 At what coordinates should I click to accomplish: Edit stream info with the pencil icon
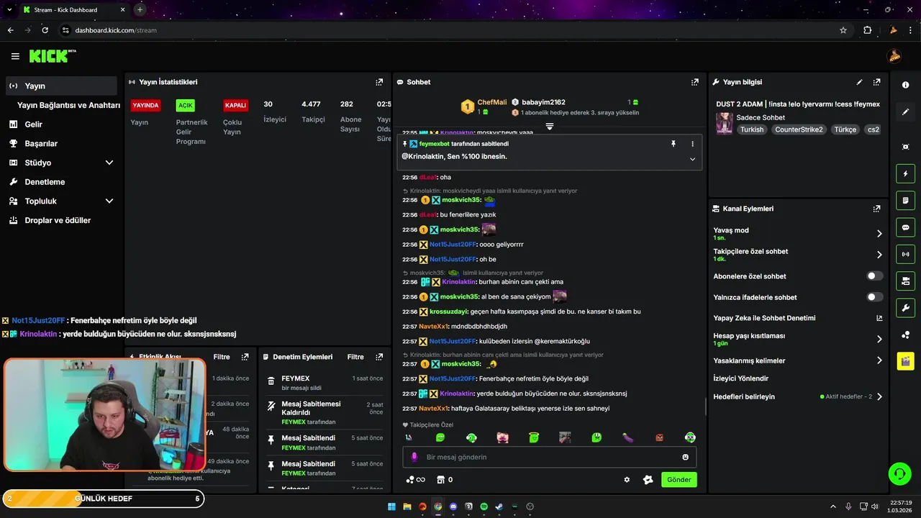859,82
